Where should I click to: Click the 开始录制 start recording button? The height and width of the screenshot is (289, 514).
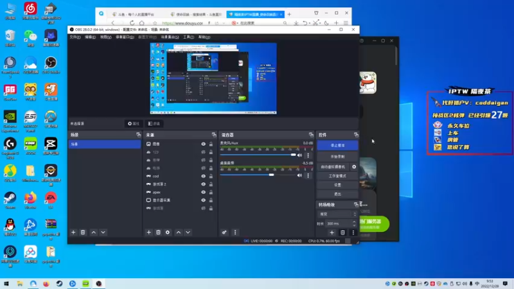click(x=337, y=157)
